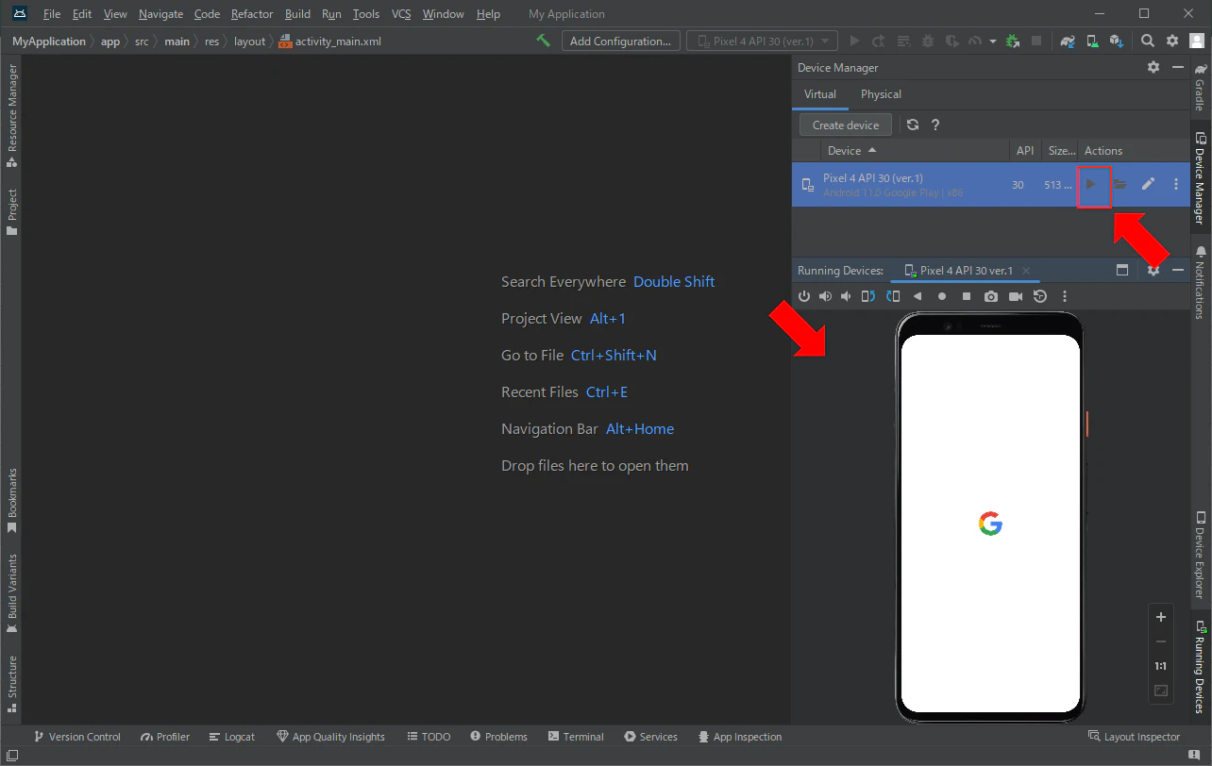Click the Make Project hammer icon
This screenshot has height=766, width=1212.
(543, 41)
